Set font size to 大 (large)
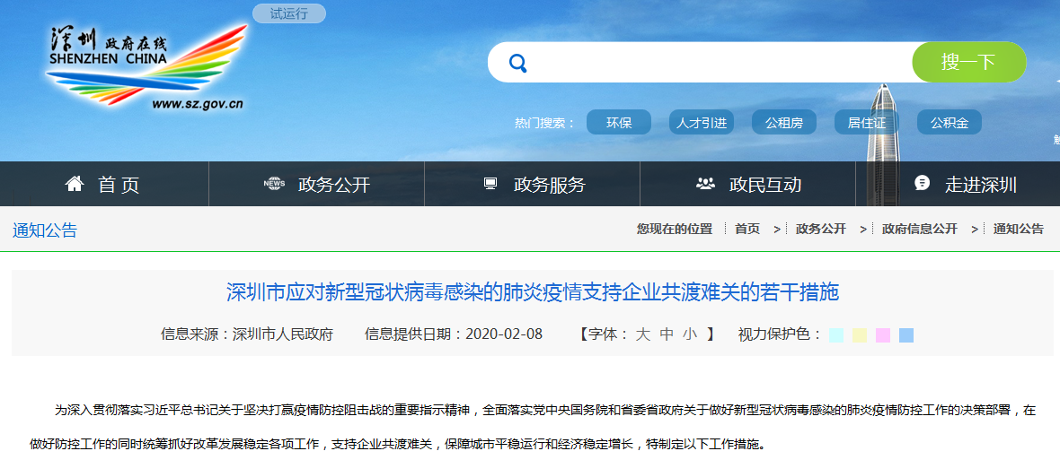The image size is (1060, 460). 642,334
